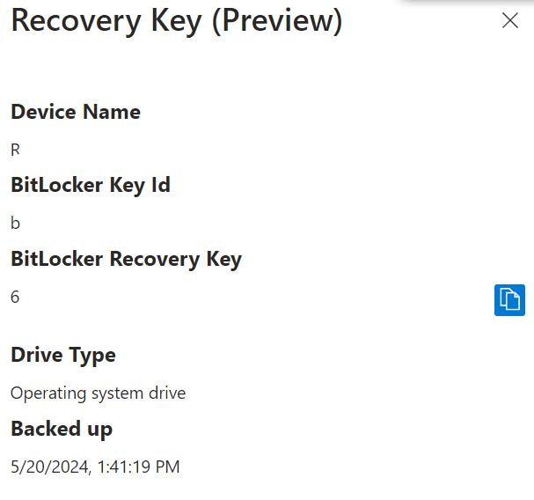The image size is (534, 500).
Task: Select the Drive Type heading
Action: 63,356
